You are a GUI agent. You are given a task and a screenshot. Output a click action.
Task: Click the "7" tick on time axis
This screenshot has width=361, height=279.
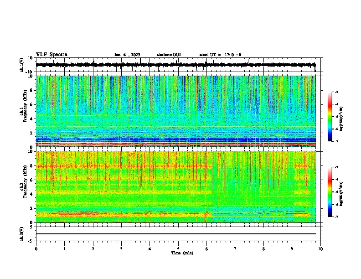[x=235, y=249]
